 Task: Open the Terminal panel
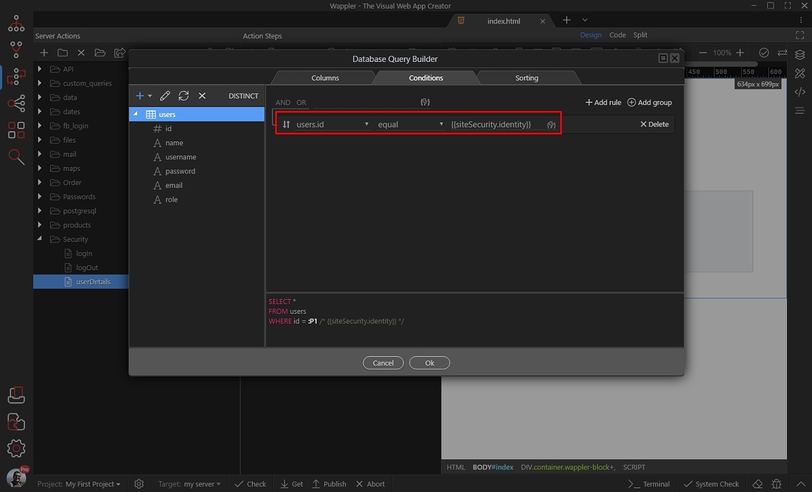pos(649,483)
